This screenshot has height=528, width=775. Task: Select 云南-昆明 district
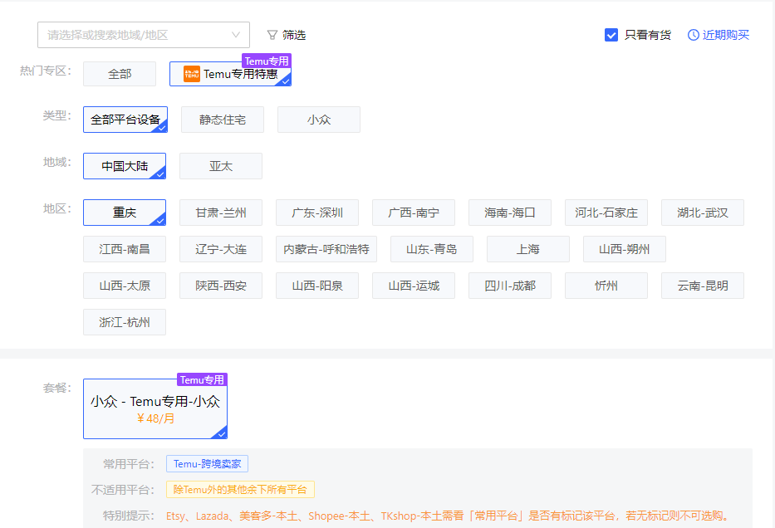pos(703,286)
